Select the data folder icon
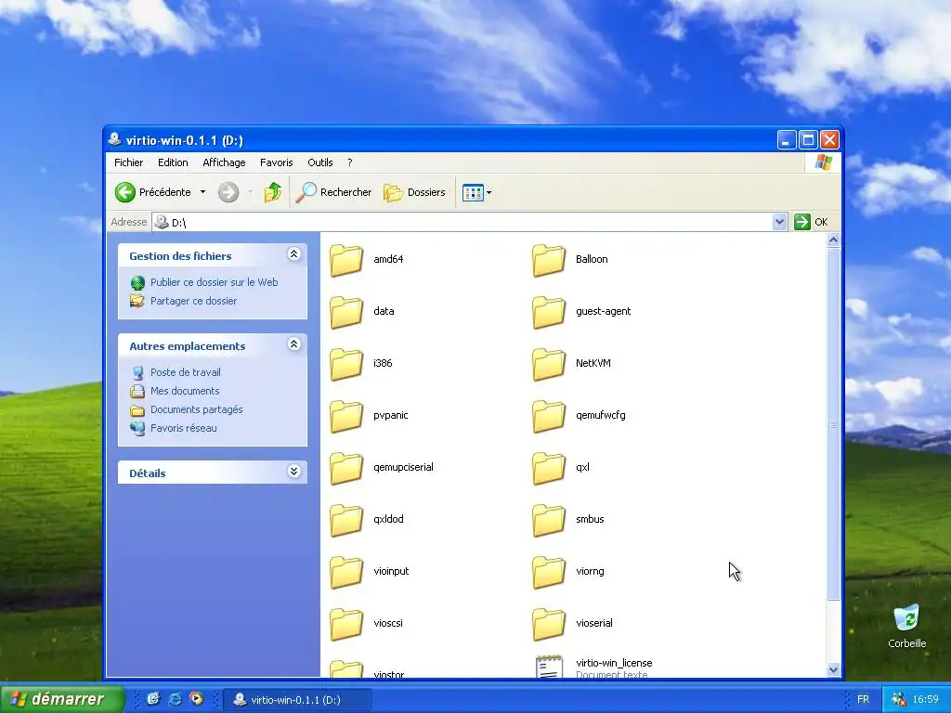The width and height of the screenshot is (951, 713). 346,312
